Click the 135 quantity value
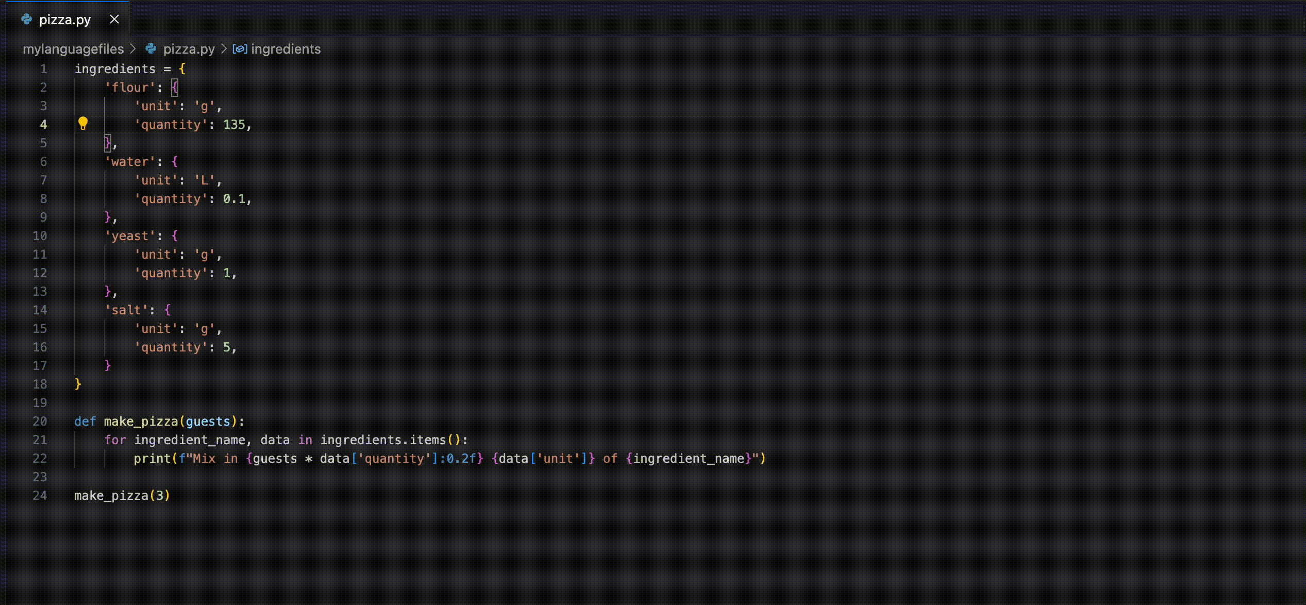Screen dimensions: 1306x605 (234, 125)
